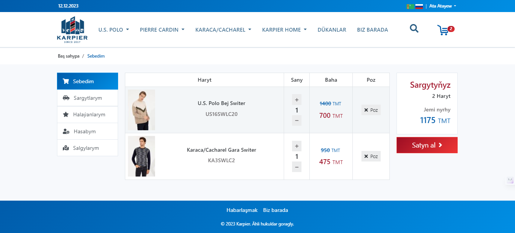Open Sargytlarym in the sidebar
Viewport: 515px width, 233px height.
(x=88, y=98)
